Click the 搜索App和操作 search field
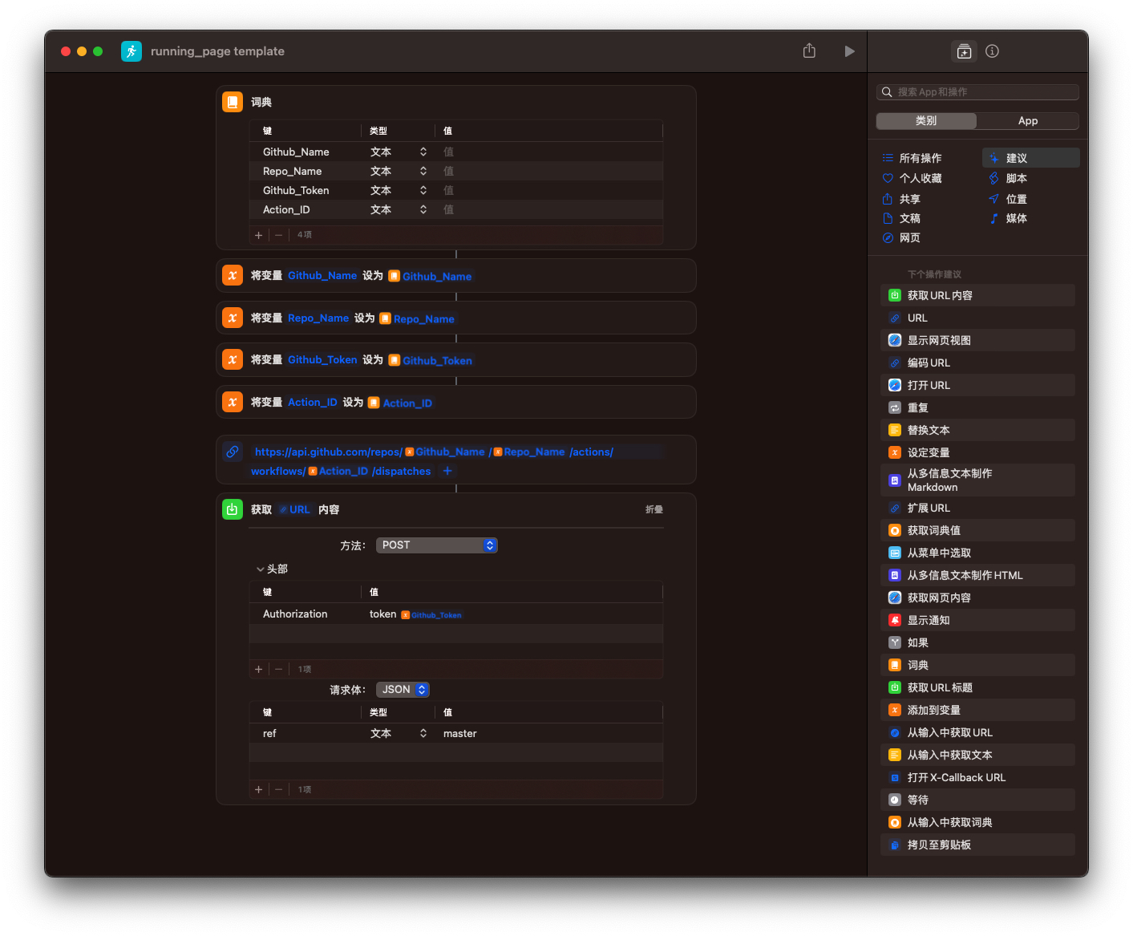This screenshot has height=936, width=1133. click(977, 91)
